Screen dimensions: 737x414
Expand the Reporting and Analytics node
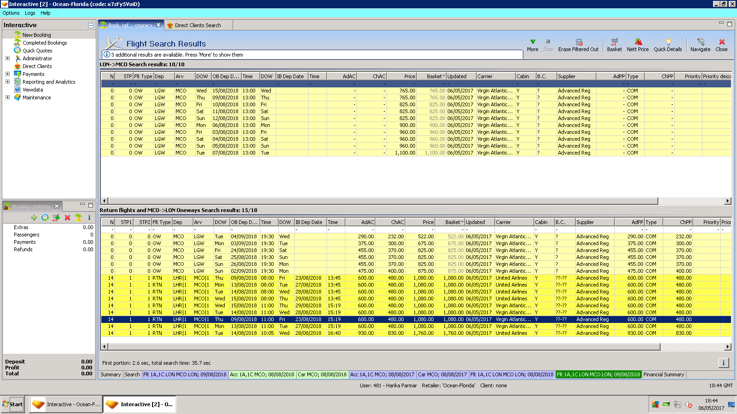(x=7, y=82)
